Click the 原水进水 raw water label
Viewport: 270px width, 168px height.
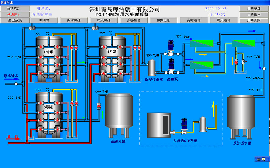[11, 76]
